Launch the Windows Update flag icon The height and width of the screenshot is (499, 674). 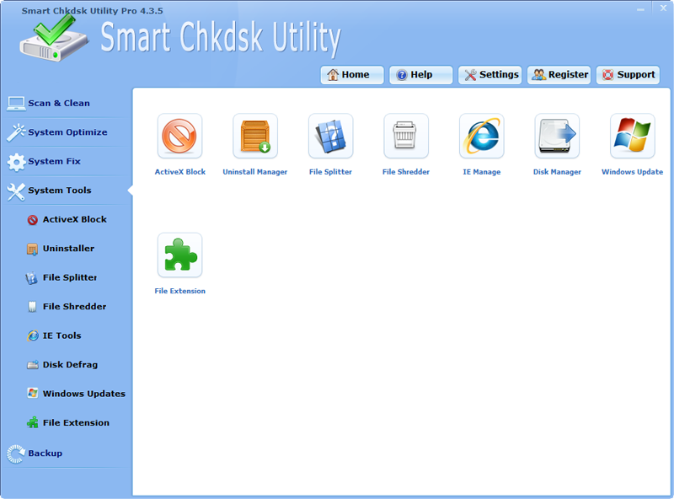pos(633,136)
